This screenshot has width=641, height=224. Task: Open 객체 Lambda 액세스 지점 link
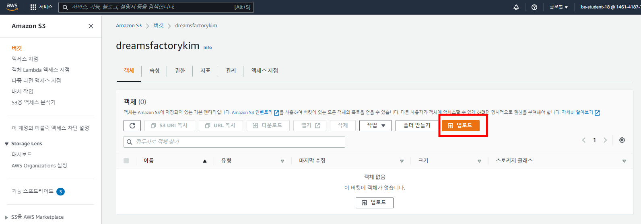click(41, 70)
